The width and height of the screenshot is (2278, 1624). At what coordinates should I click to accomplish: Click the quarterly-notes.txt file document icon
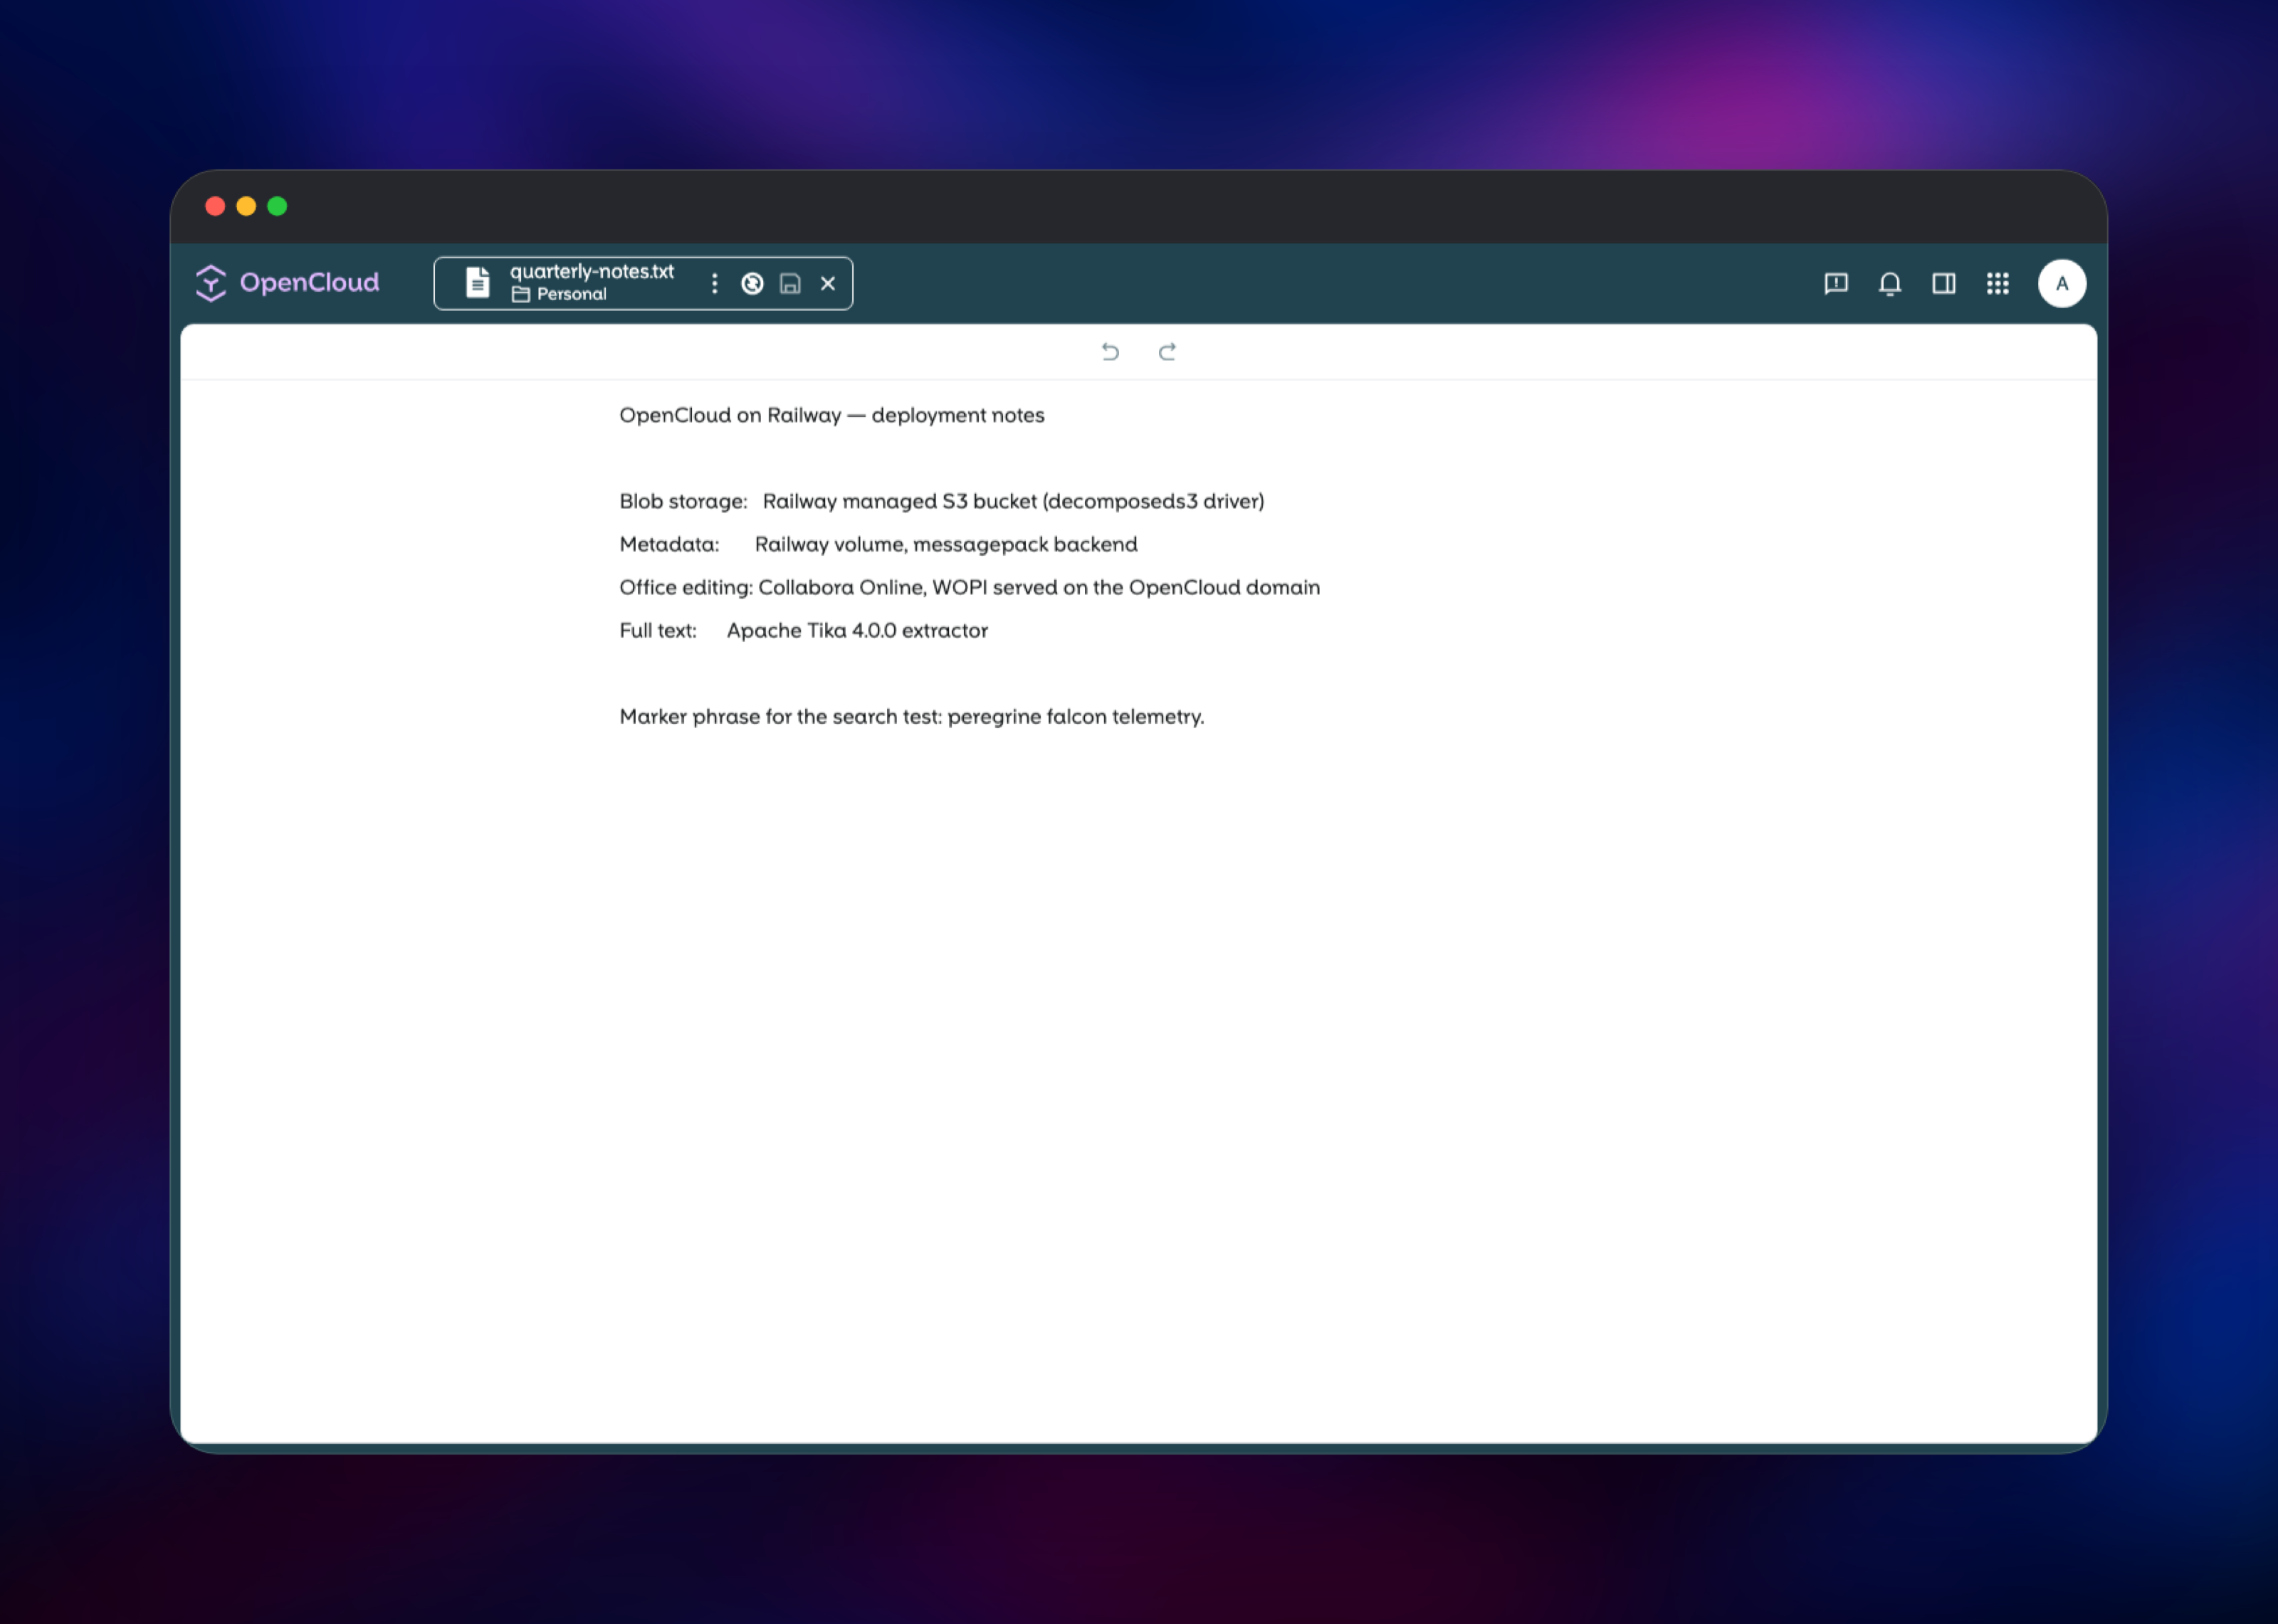point(478,283)
